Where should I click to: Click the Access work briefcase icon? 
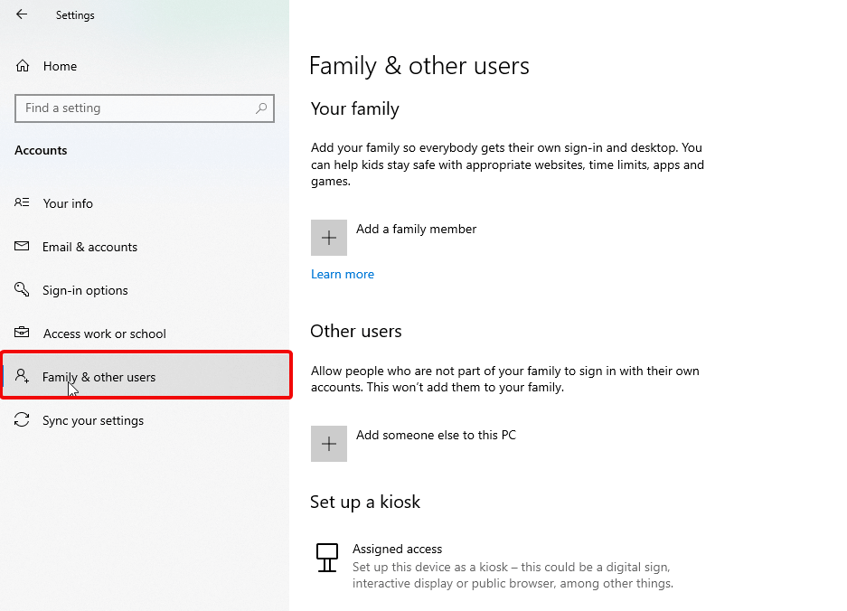(22, 333)
